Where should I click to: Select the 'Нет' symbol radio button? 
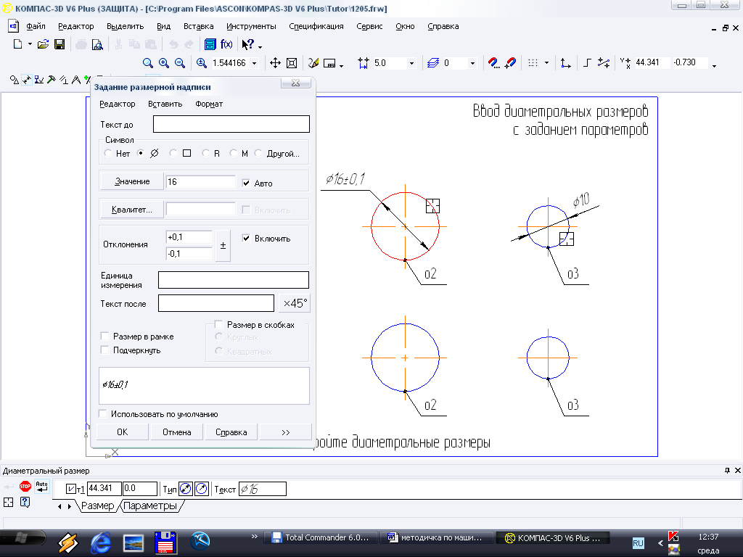point(108,153)
